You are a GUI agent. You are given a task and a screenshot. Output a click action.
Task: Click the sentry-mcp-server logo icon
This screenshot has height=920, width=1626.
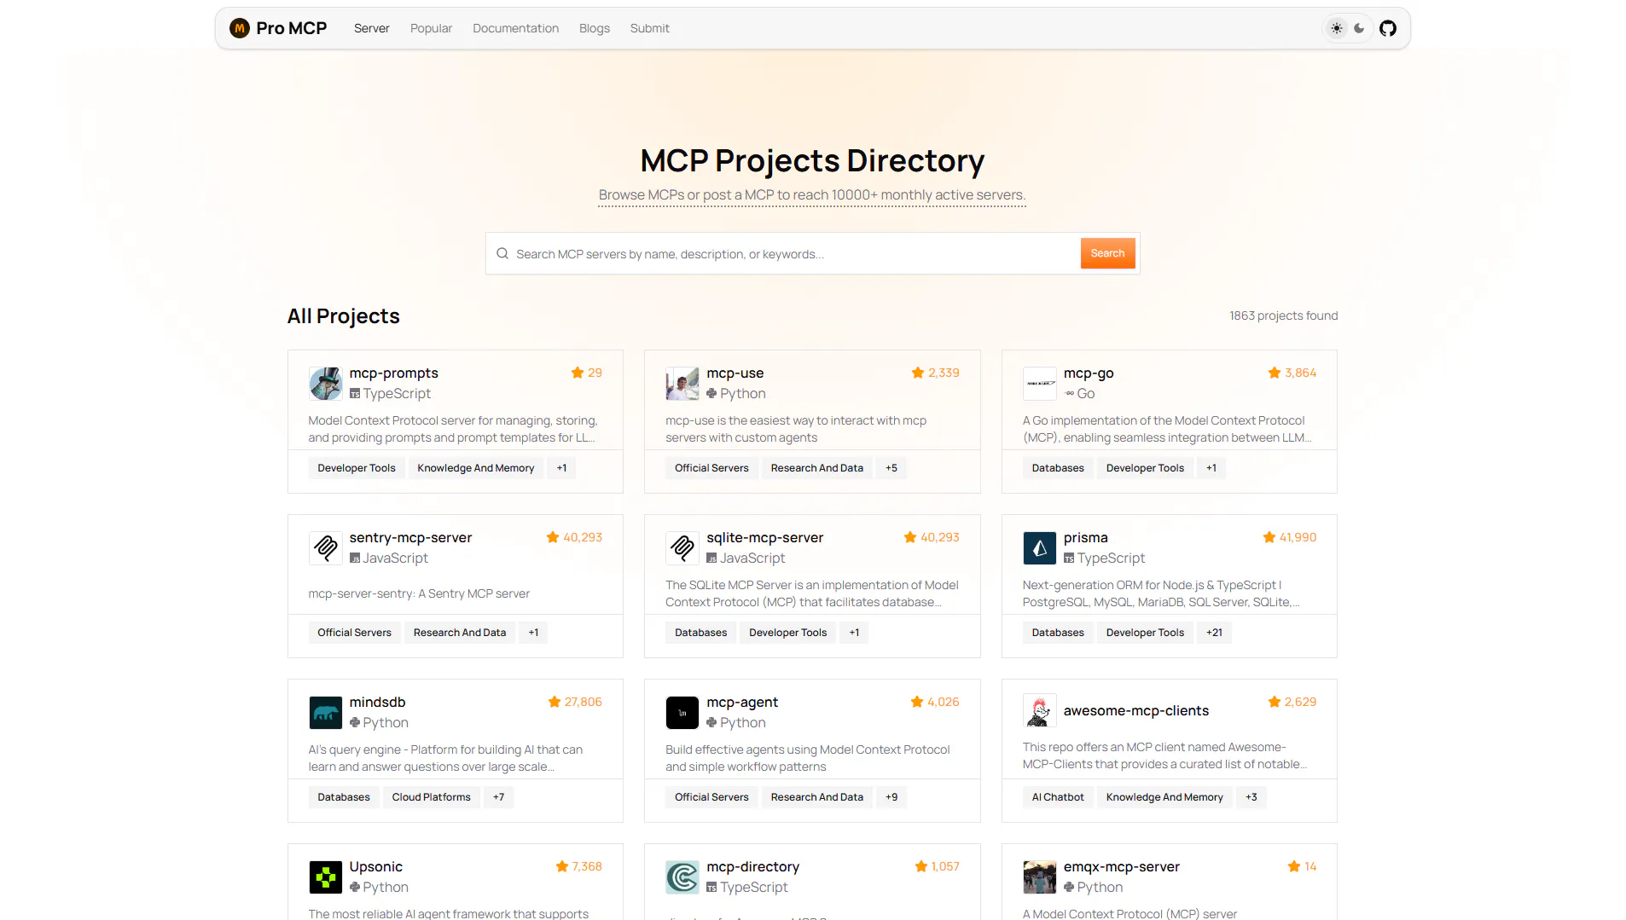pyautogui.click(x=325, y=548)
